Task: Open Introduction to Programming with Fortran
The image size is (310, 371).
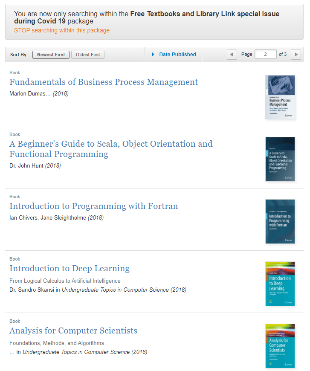Action: pyautogui.click(x=93, y=206)
